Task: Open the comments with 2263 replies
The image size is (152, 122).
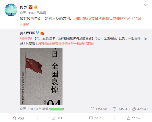Action: [x=95, y=118]
